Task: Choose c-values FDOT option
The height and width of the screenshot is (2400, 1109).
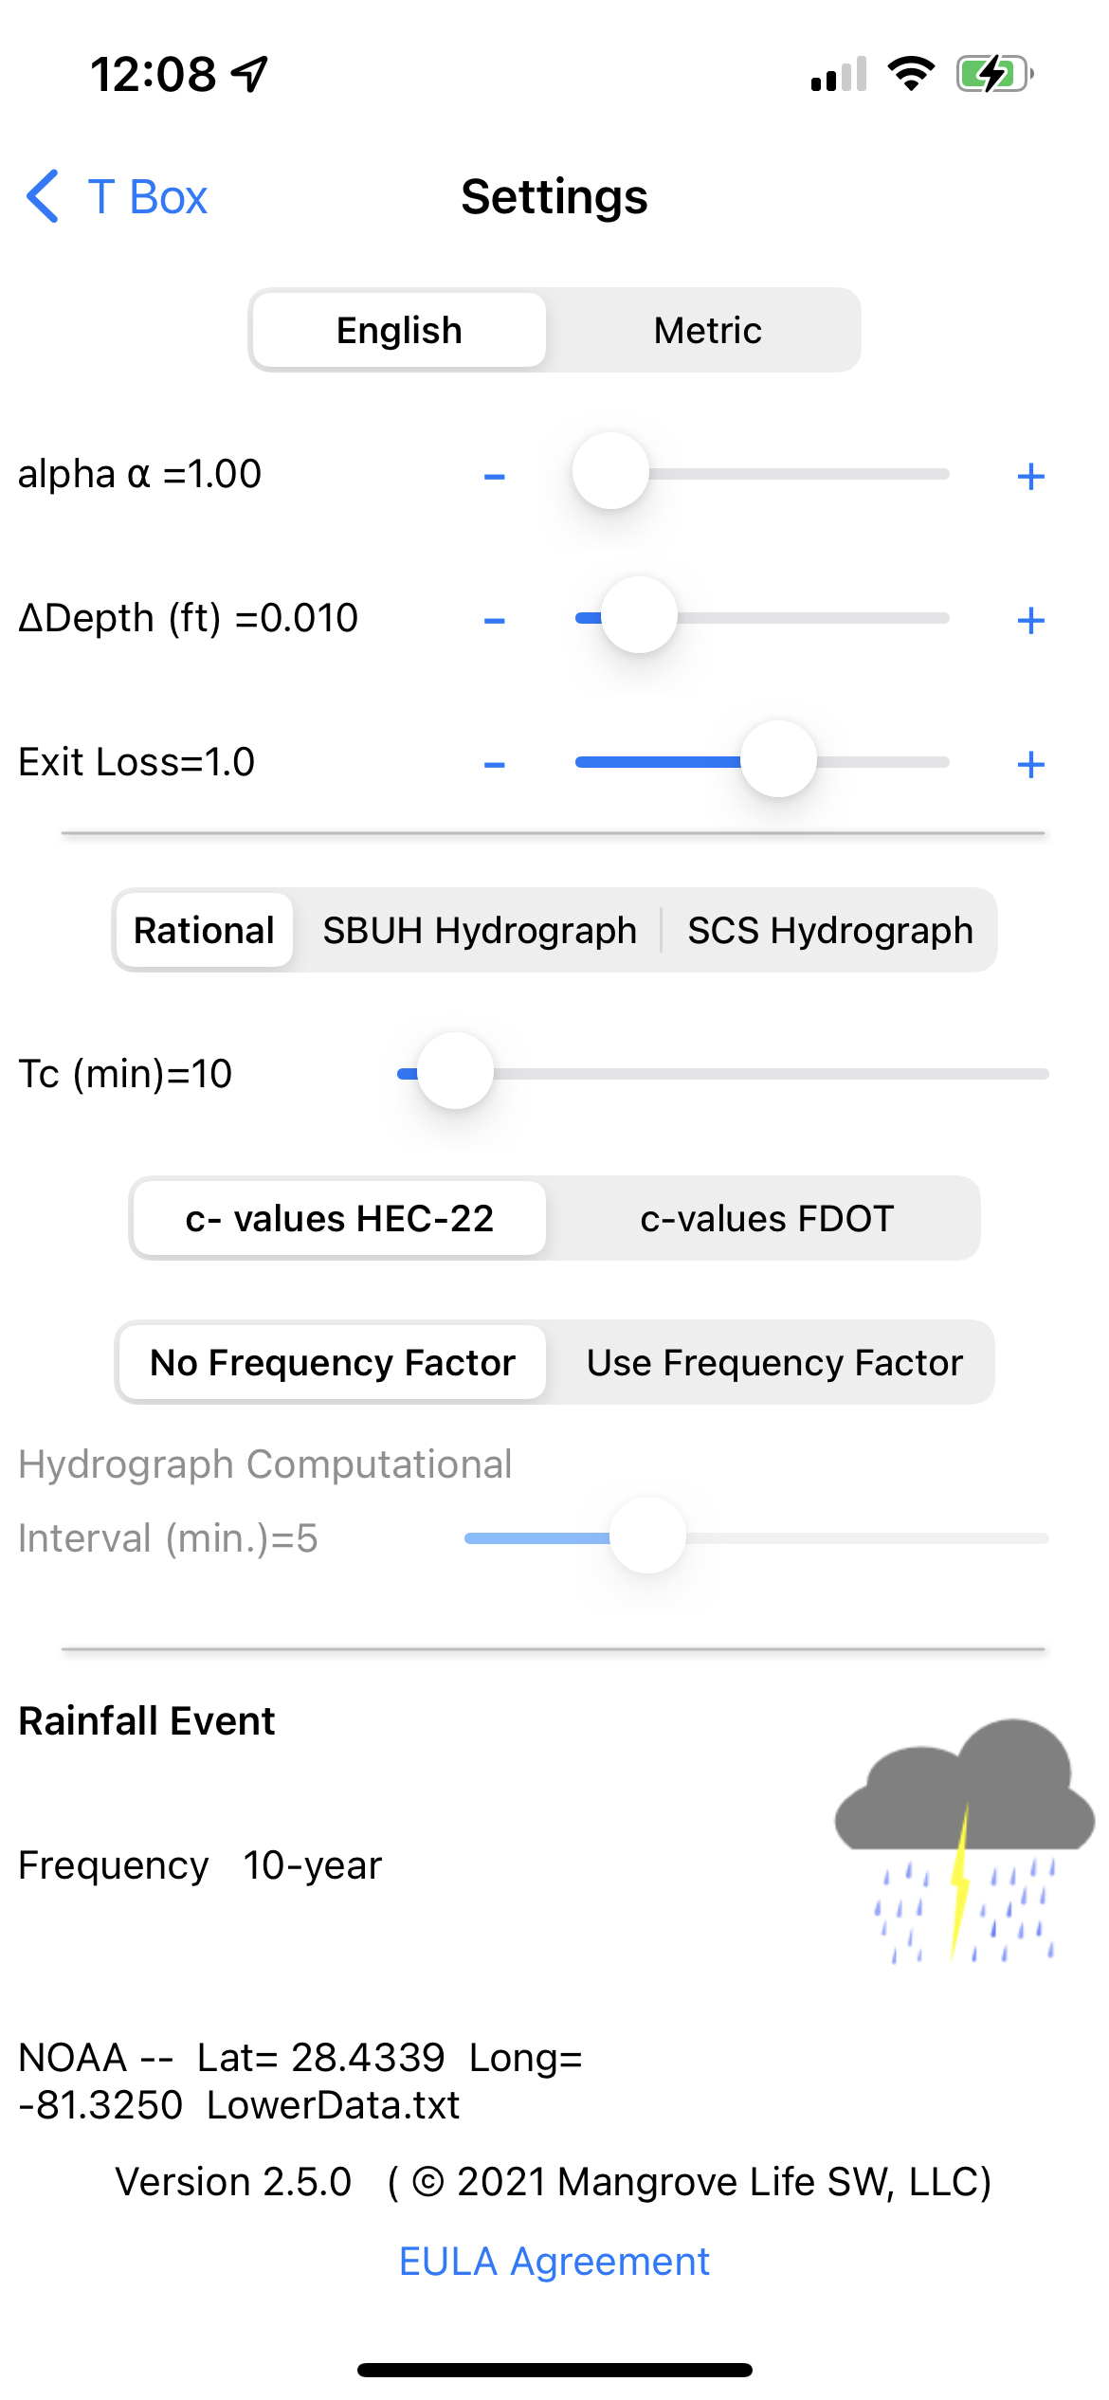Action: 766,1219
